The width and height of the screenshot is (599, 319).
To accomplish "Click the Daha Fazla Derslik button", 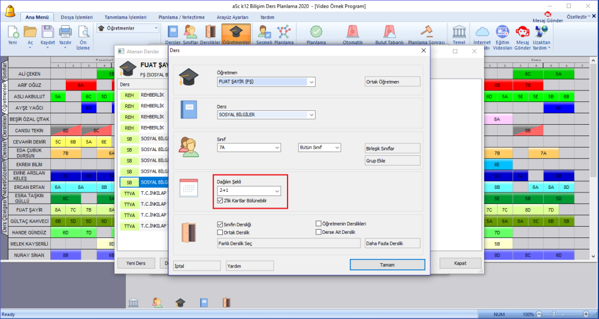I will point(392,243).
